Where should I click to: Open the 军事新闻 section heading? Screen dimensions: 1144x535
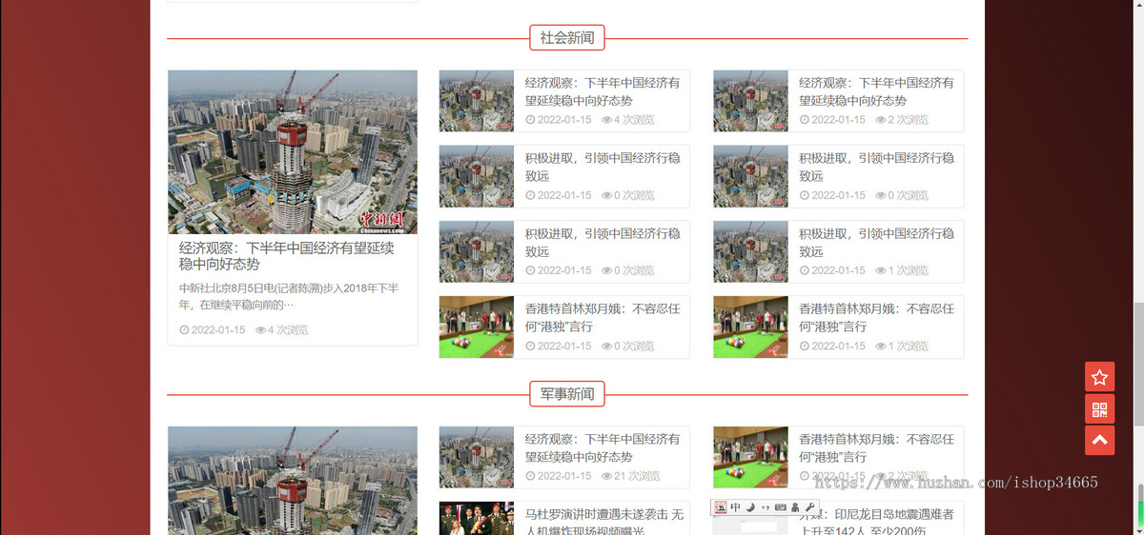click(x=567, y=394)
